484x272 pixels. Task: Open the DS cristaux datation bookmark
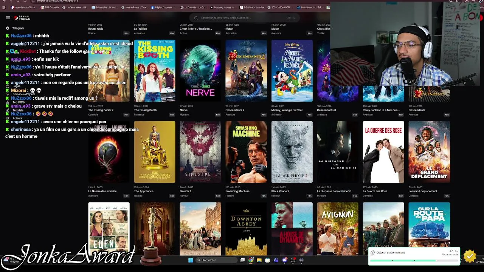click(252, 7)
